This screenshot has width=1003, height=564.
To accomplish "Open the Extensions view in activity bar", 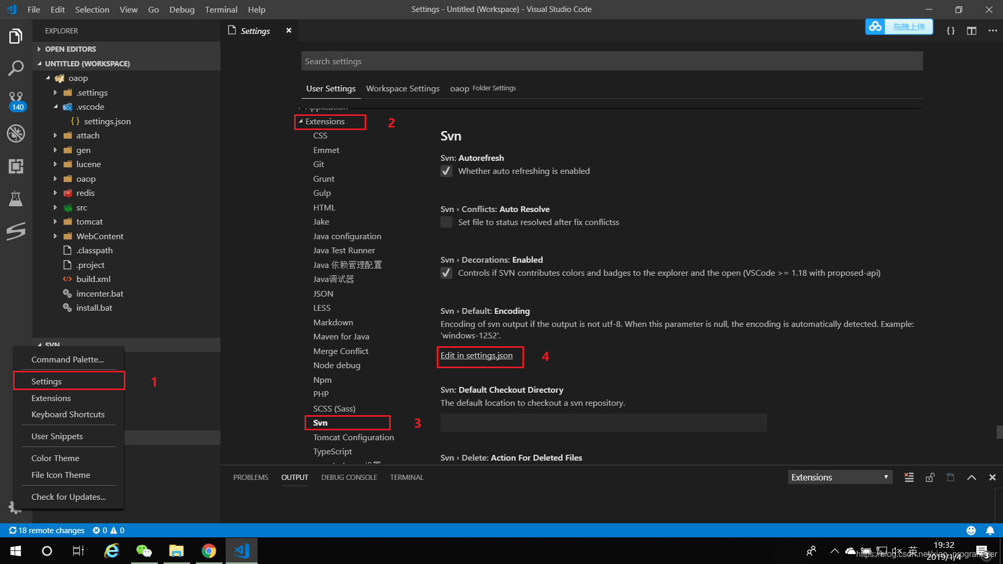I will pyautogui.click(x=16, y=167).
